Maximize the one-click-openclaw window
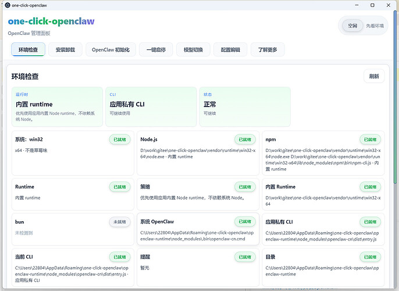399x291 pixels. (372, 5)
